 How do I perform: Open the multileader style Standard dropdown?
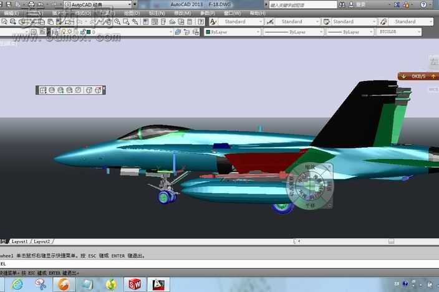(x=411, y=22)
